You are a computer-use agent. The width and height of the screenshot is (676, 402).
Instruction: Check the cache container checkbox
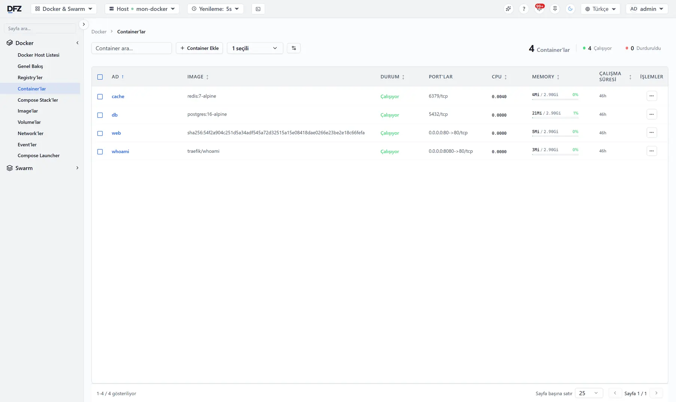(x=100, y=96)
